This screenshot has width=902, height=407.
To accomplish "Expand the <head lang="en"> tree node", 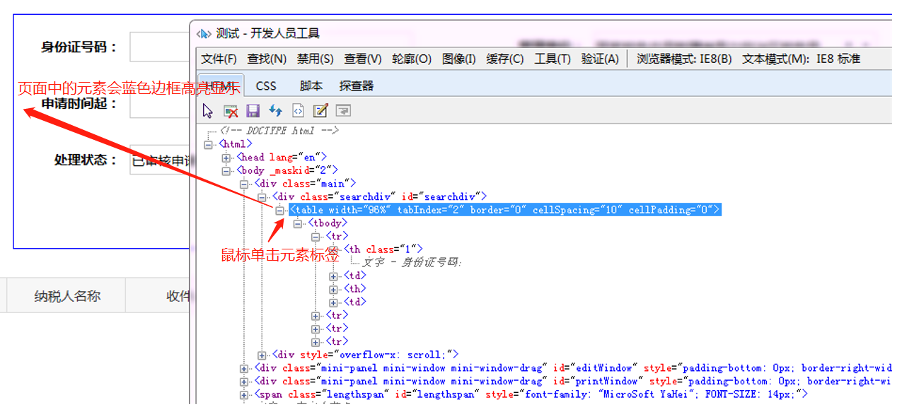I will coord(226,157).
